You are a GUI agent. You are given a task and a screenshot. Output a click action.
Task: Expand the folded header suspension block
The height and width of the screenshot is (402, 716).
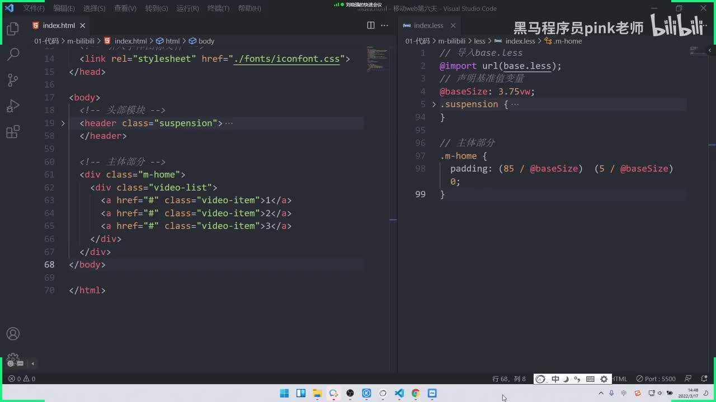click(63, 123)
